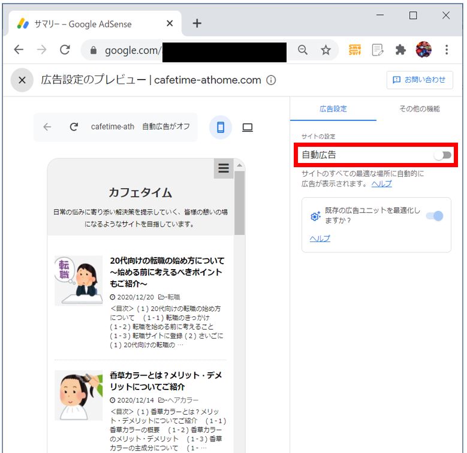Click the info icon next to cafetime-athome.com
The height and width of the screenshot is (453, 467).
pos(271,80)
